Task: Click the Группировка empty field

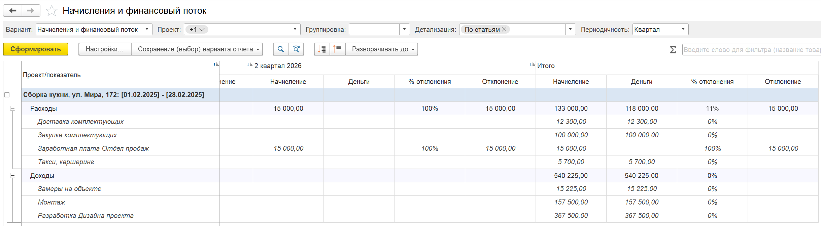Action: point(374,30)
